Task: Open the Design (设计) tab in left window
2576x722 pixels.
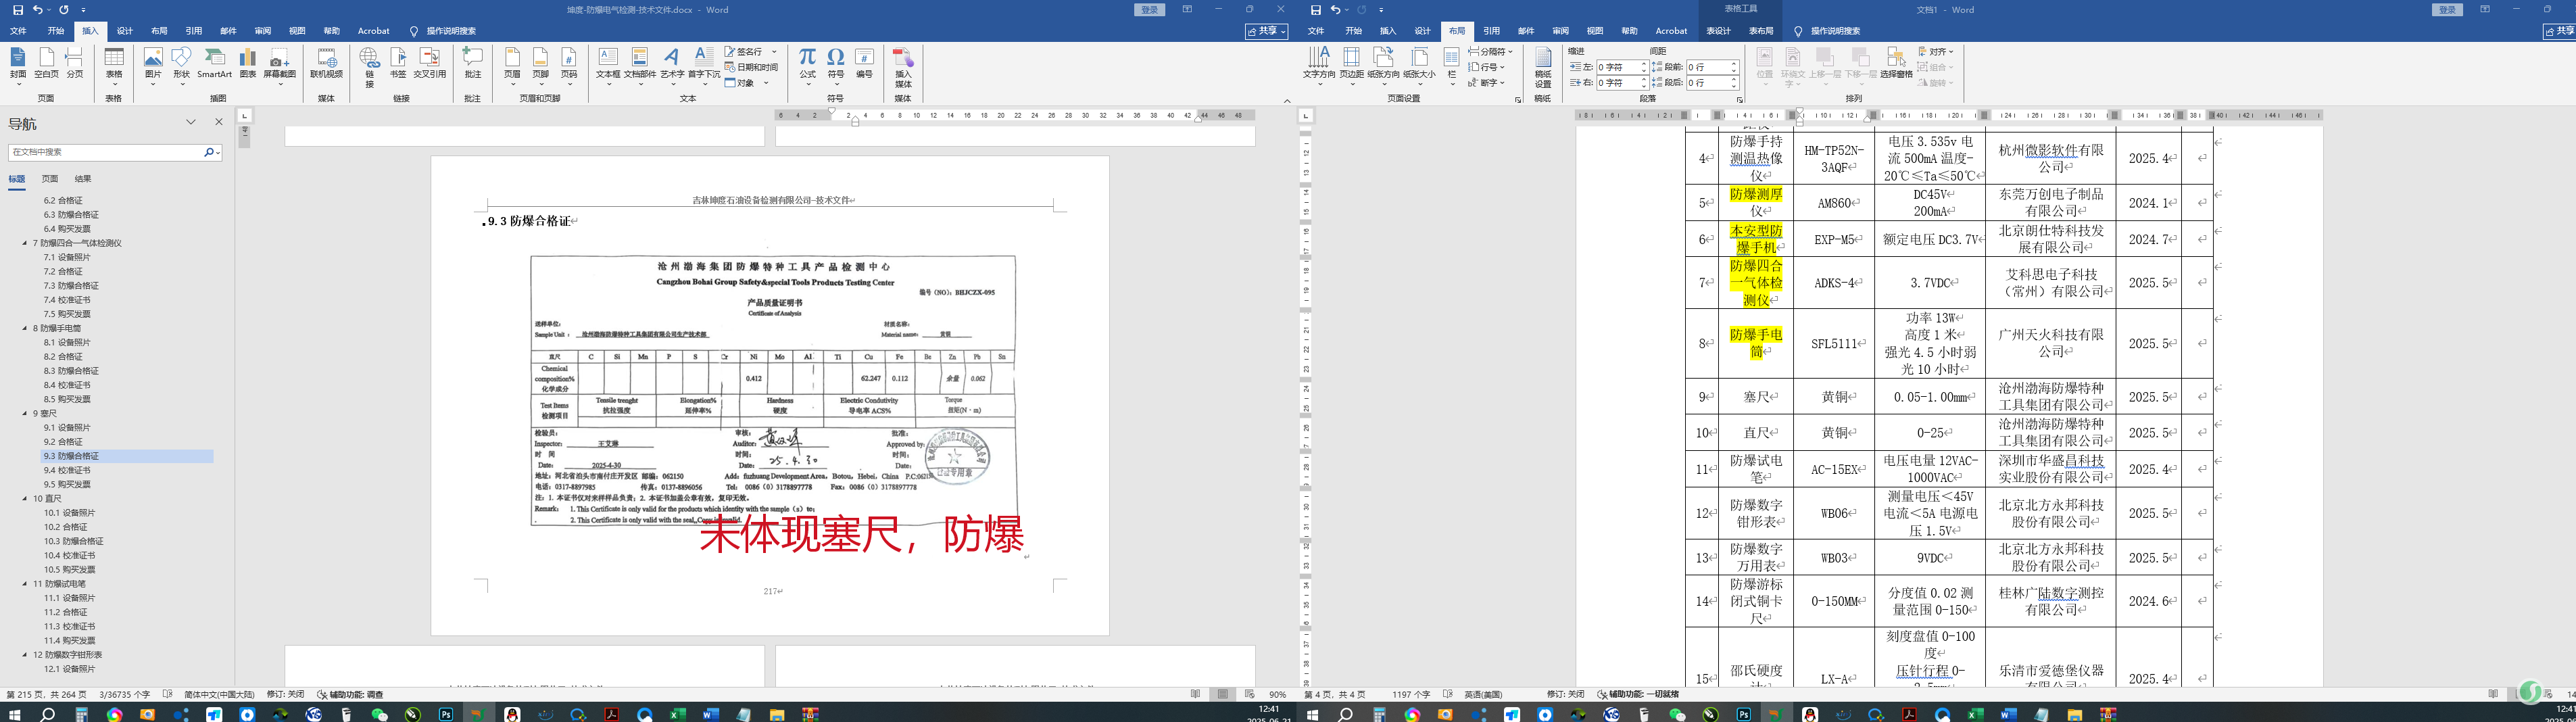Action: click(125, 31)
